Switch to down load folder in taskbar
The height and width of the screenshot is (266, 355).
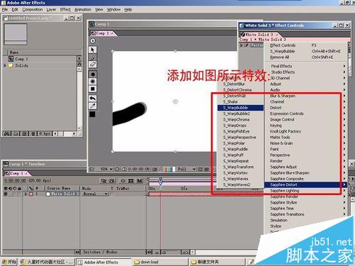(160, 262)
